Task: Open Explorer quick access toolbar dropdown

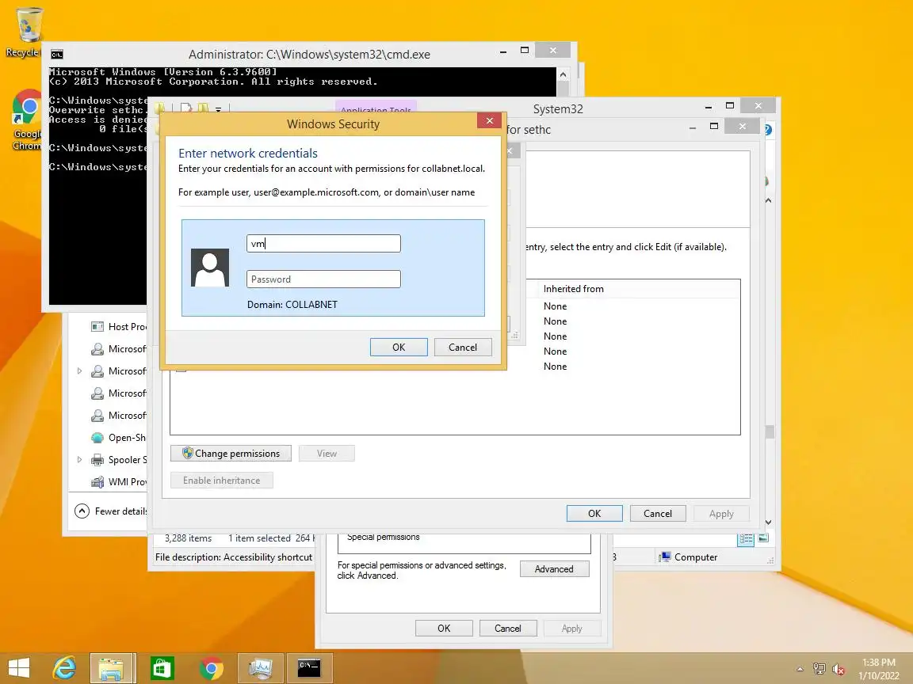Action: (219, 108)
